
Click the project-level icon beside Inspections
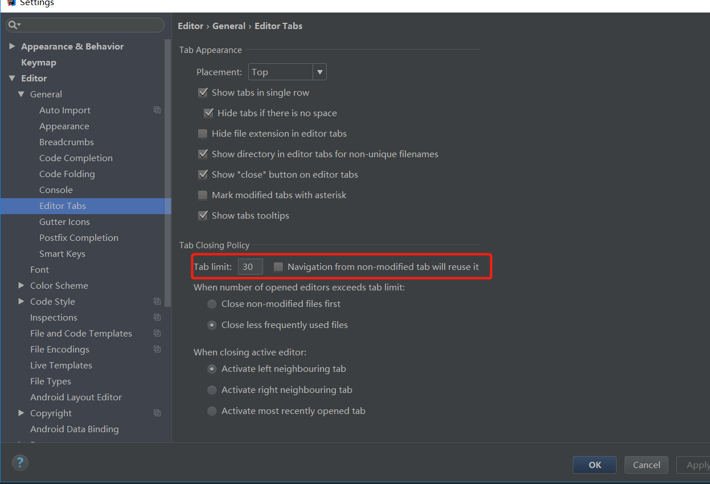(157, 317)
